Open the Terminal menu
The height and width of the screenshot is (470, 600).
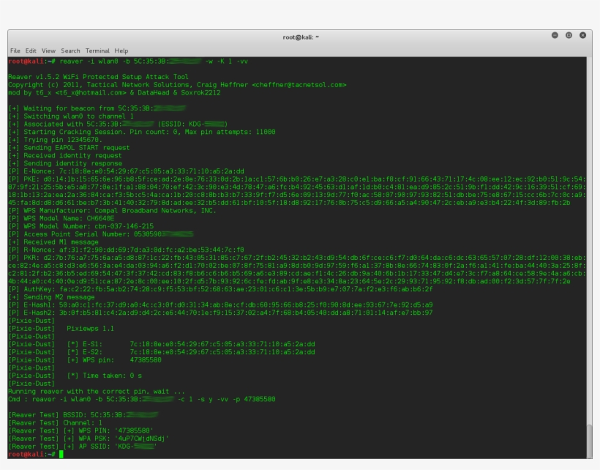pyautogui.click(x=97, y=51)
